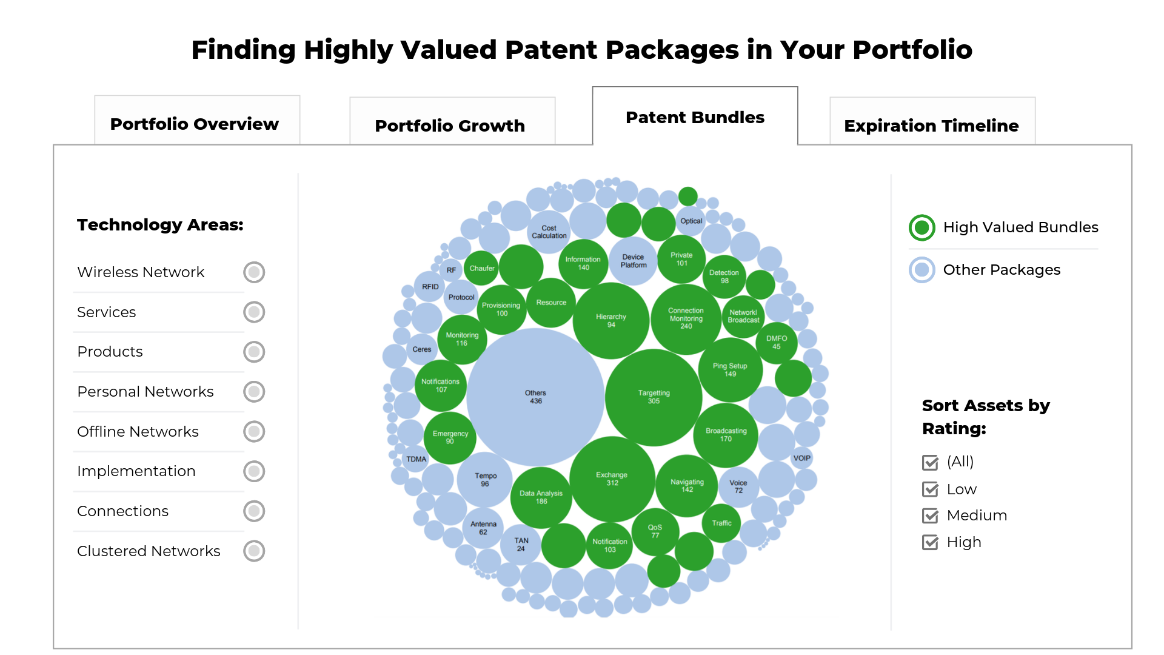Click the Other Packages legend marker
This screenshot has height=655, width=1164.
point(921,270)
